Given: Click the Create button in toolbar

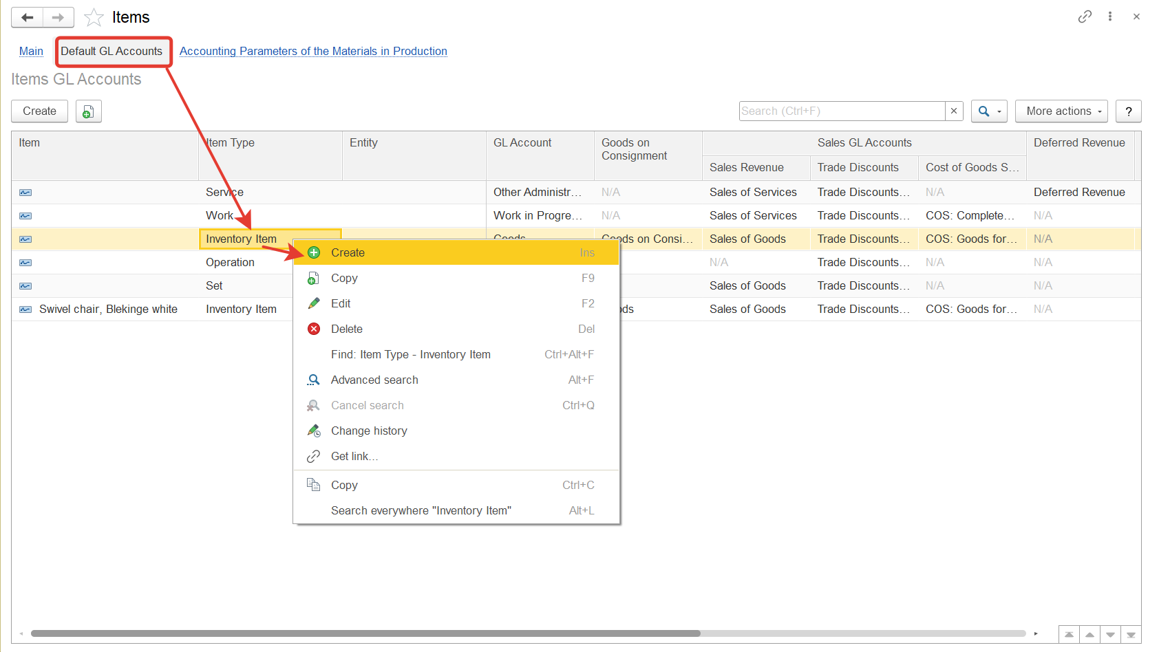Looking at the screenshot, I should (x=40, y=111).
